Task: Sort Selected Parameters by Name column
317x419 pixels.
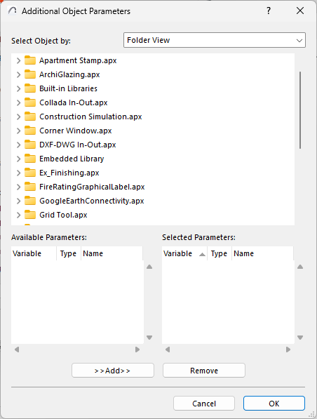Action: coord(262,253)
